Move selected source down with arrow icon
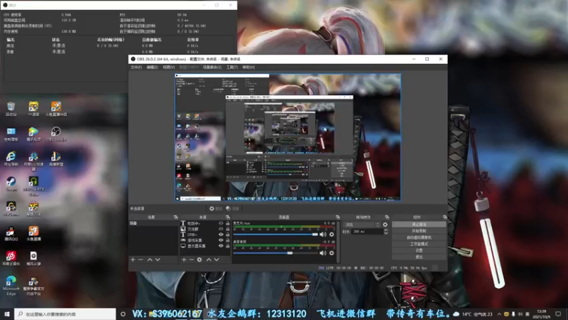Screen dimensions: 568x320 click(217, 260)
